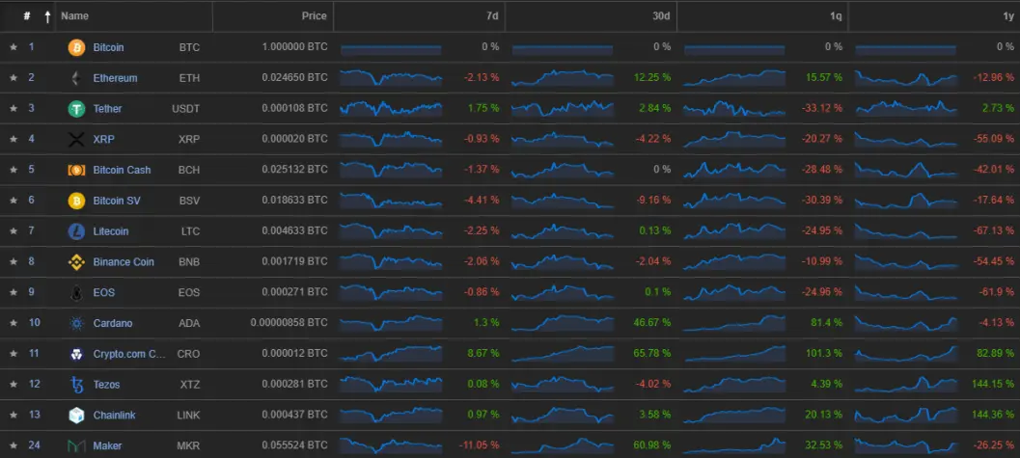The width and height of the screenshot is (1020, 458).
Task: Click rank number 24 in Maker row
Action: coord(34,445)
